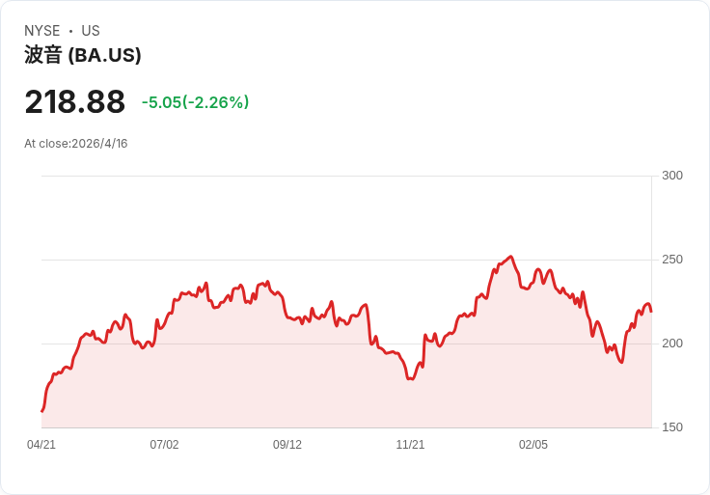Click the 波音 (BA.US) stock title
Image resolution: width=710 pixels, height=495 pixels.
click(83, 55)
